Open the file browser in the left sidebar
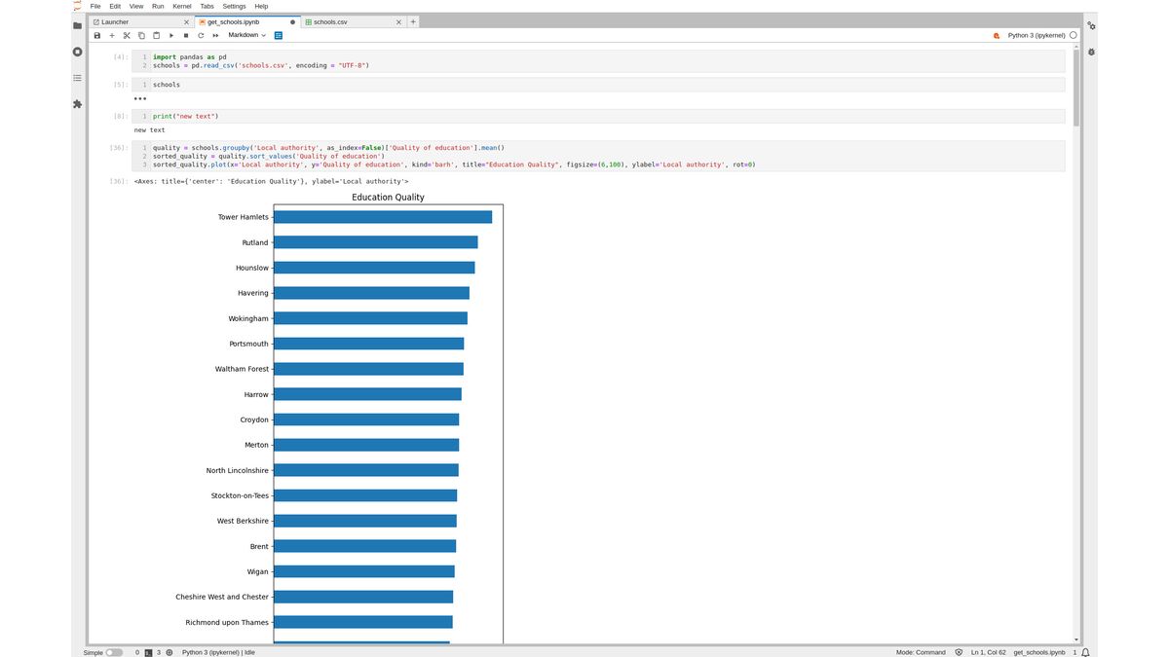Viewport: 1169px width, 657px height. click(77, 25)
